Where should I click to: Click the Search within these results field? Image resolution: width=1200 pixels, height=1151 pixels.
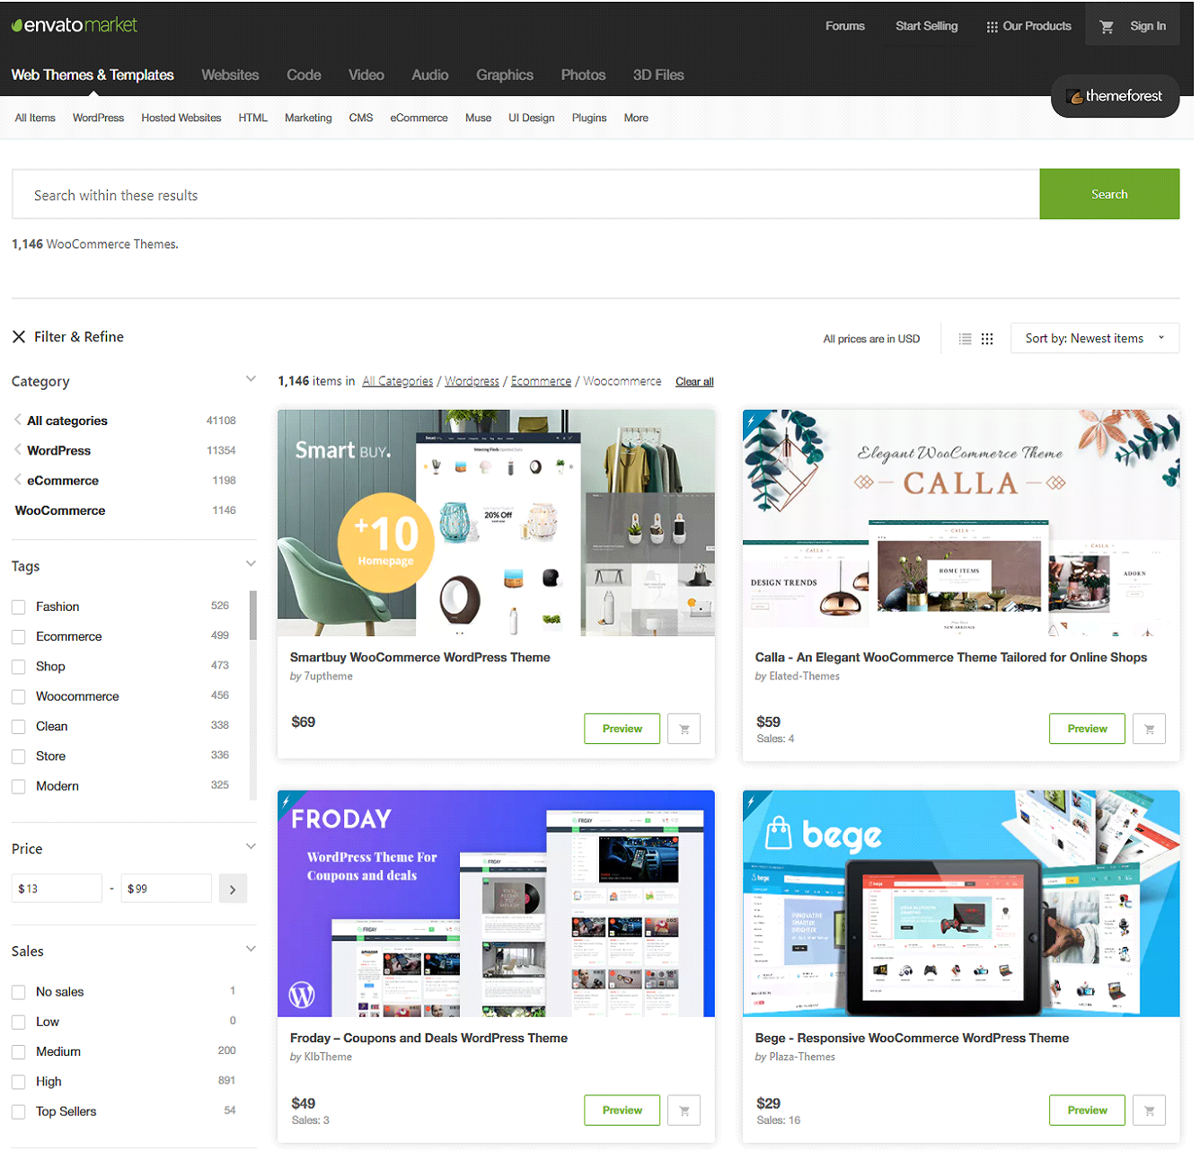click(x=527, y=195)
